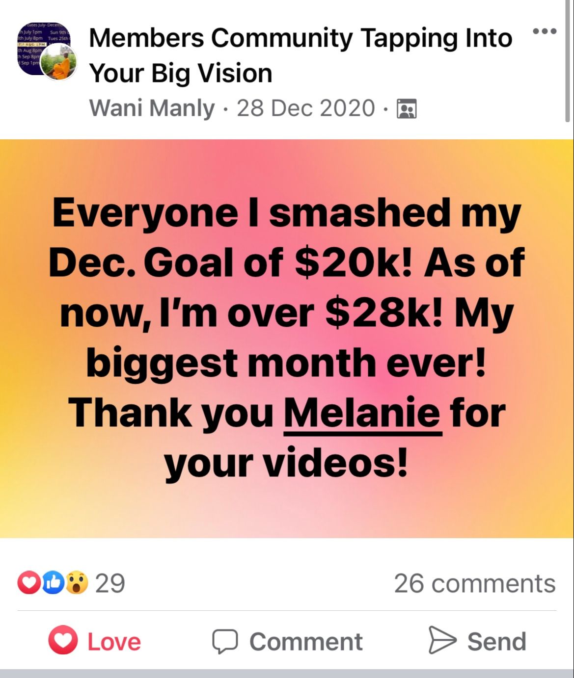Toggle the Love reaction button
The image size is (574, 678).
click(95, 641)
